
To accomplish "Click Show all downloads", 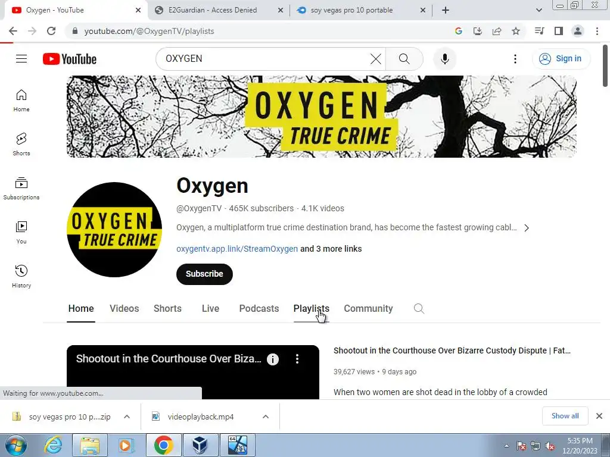I will tap(565, 416).
